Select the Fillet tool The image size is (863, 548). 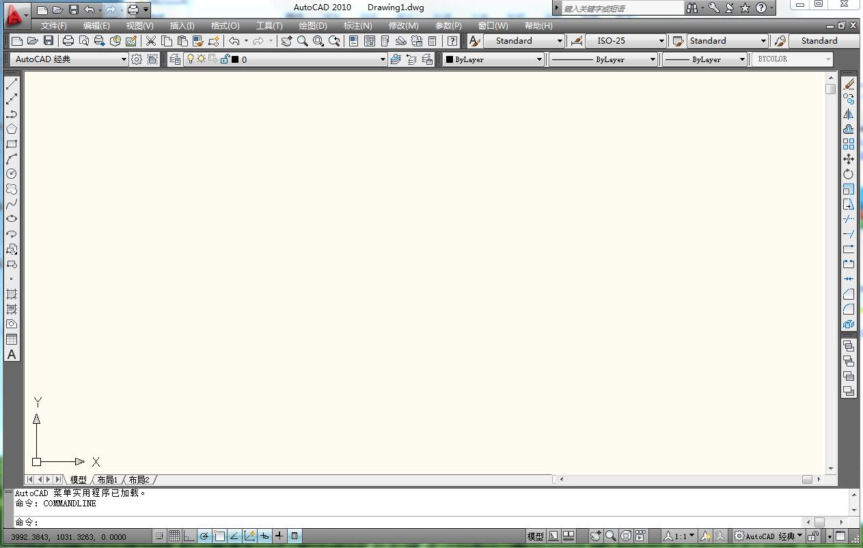pyautogui.click(x=849, y=309)
